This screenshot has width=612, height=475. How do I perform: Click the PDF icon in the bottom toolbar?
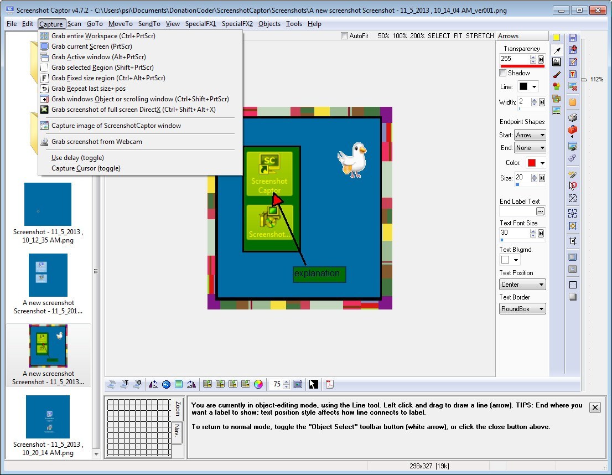330,384
